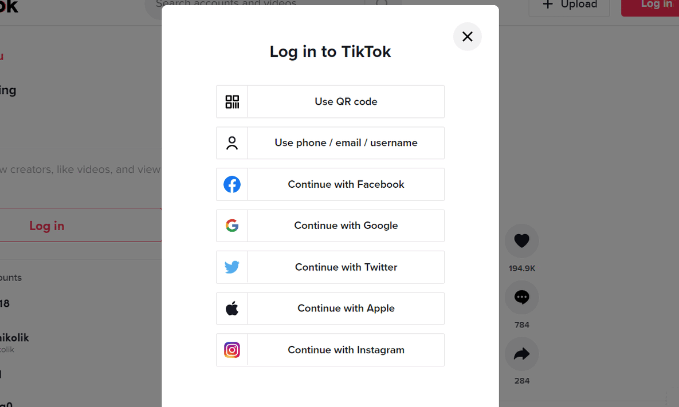Choose 'Continue with Apple'
Image resolution: width=679 pixels, height=407 pixels.
pos(346,308)
